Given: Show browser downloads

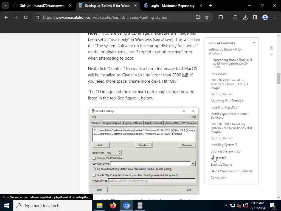Looking at the screenshot, I should pyautogui.click(x=245, y=17).
